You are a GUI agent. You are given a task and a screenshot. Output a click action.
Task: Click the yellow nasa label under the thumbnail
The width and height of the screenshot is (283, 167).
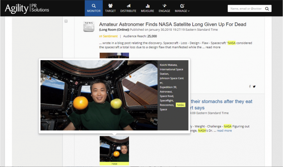pyautogui.click(x=114, y=164)
